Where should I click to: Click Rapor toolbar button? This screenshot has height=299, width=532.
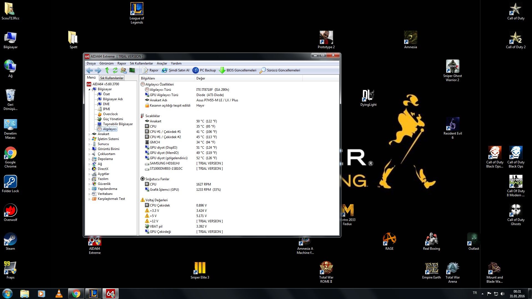click(150, 70)
